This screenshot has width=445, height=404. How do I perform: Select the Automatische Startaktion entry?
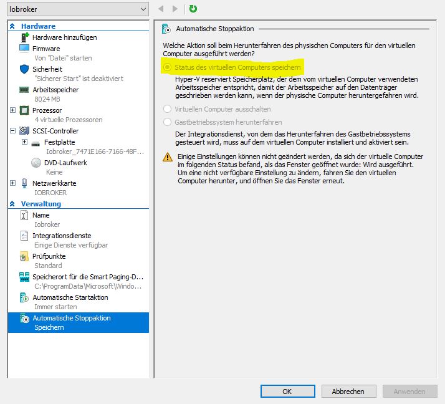point(70,297)
